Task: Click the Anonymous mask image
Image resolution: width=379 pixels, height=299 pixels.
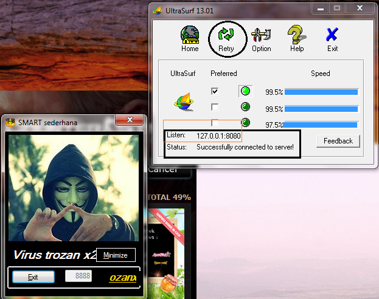Action: 74,188
